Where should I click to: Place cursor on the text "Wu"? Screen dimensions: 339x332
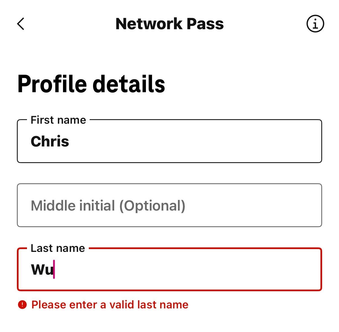click(x=42, y=270)
